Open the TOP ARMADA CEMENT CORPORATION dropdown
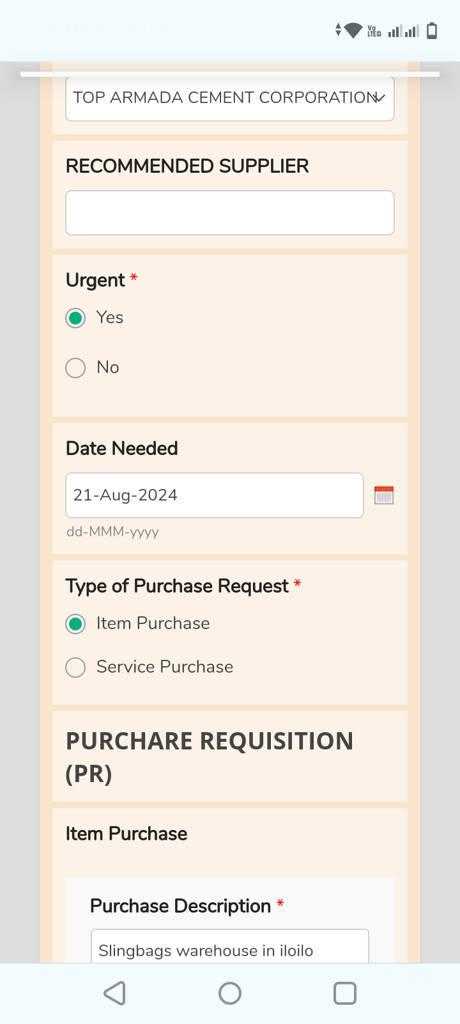460x1024 pixels. pos(230,98)
